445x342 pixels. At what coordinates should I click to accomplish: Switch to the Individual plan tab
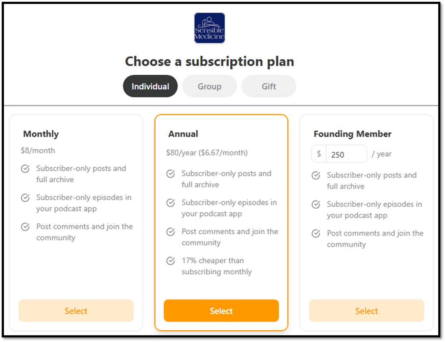click(x=150, y=86)
